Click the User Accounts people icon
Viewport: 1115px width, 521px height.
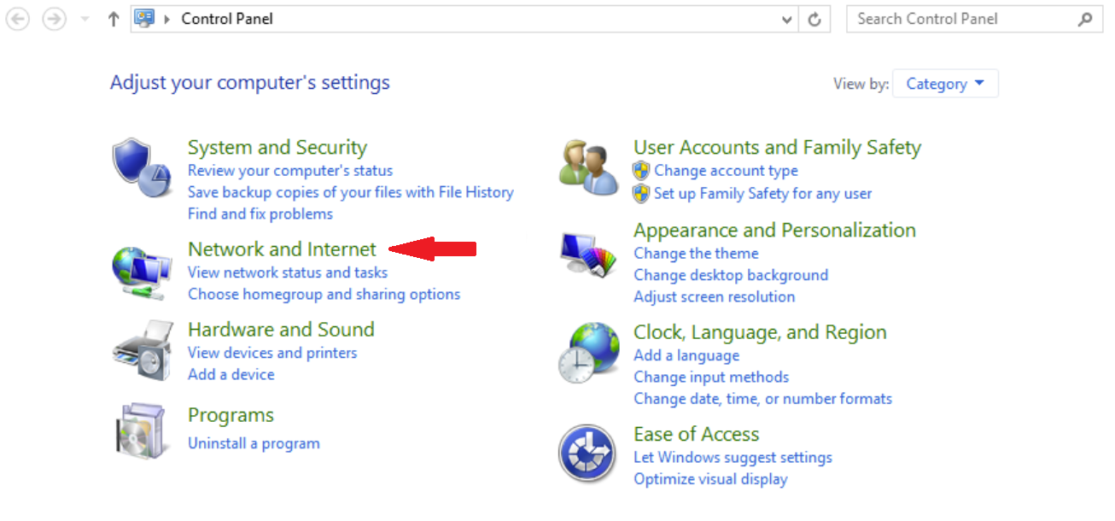(x=587, y=167)
